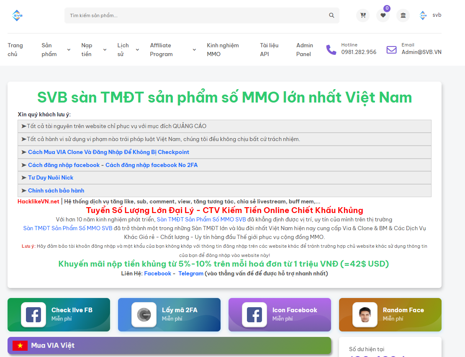Click the SVB logo in the header
The height and width of the screenshot is (357, 465).
tap(17, 15)
